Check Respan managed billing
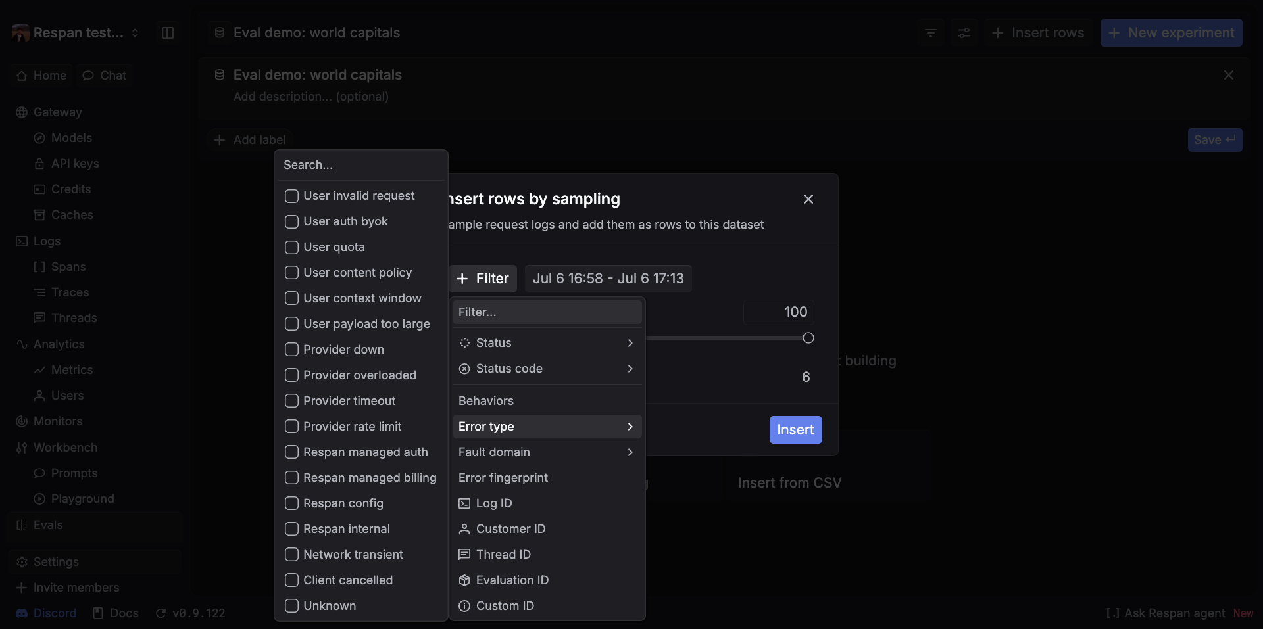The height and width of the screenshot is (629, 1263). [x=291, y=478]
